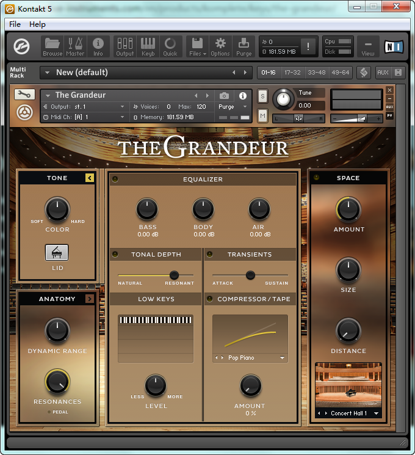Click the instrument pan slider

click(298, 118)
